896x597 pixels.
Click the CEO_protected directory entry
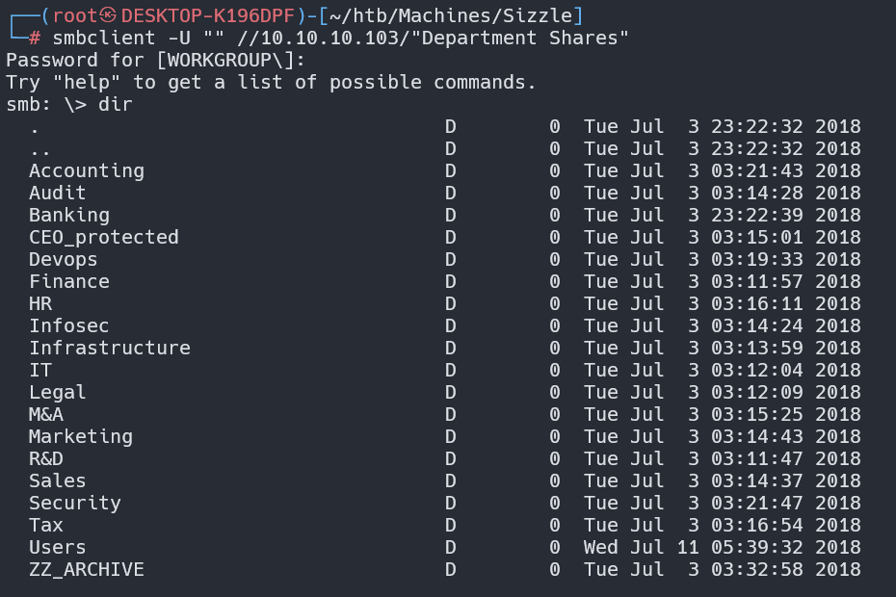coord(104,238)
